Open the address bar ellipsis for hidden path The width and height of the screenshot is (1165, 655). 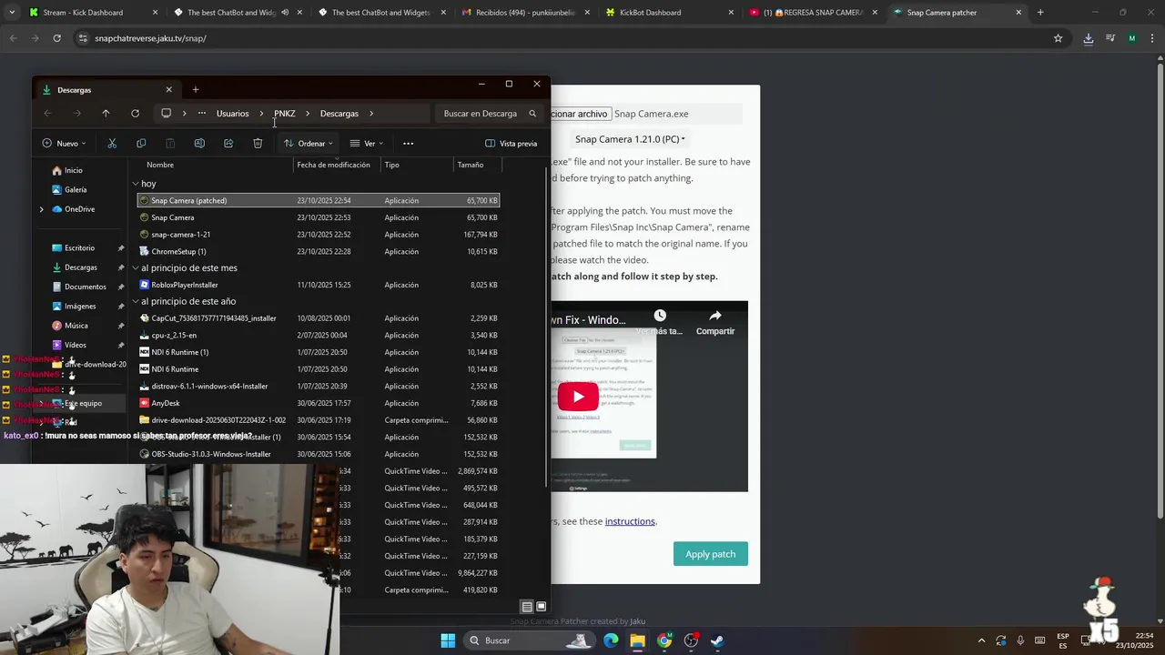coord(201,114)
